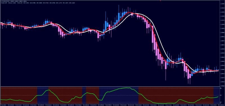225x106 pixels.
Task: Click the first blue zone in the oscillator
Action: 43,95
